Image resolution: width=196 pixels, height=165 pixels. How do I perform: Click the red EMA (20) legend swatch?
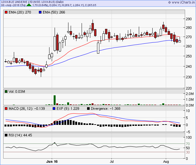click(6, 12)
